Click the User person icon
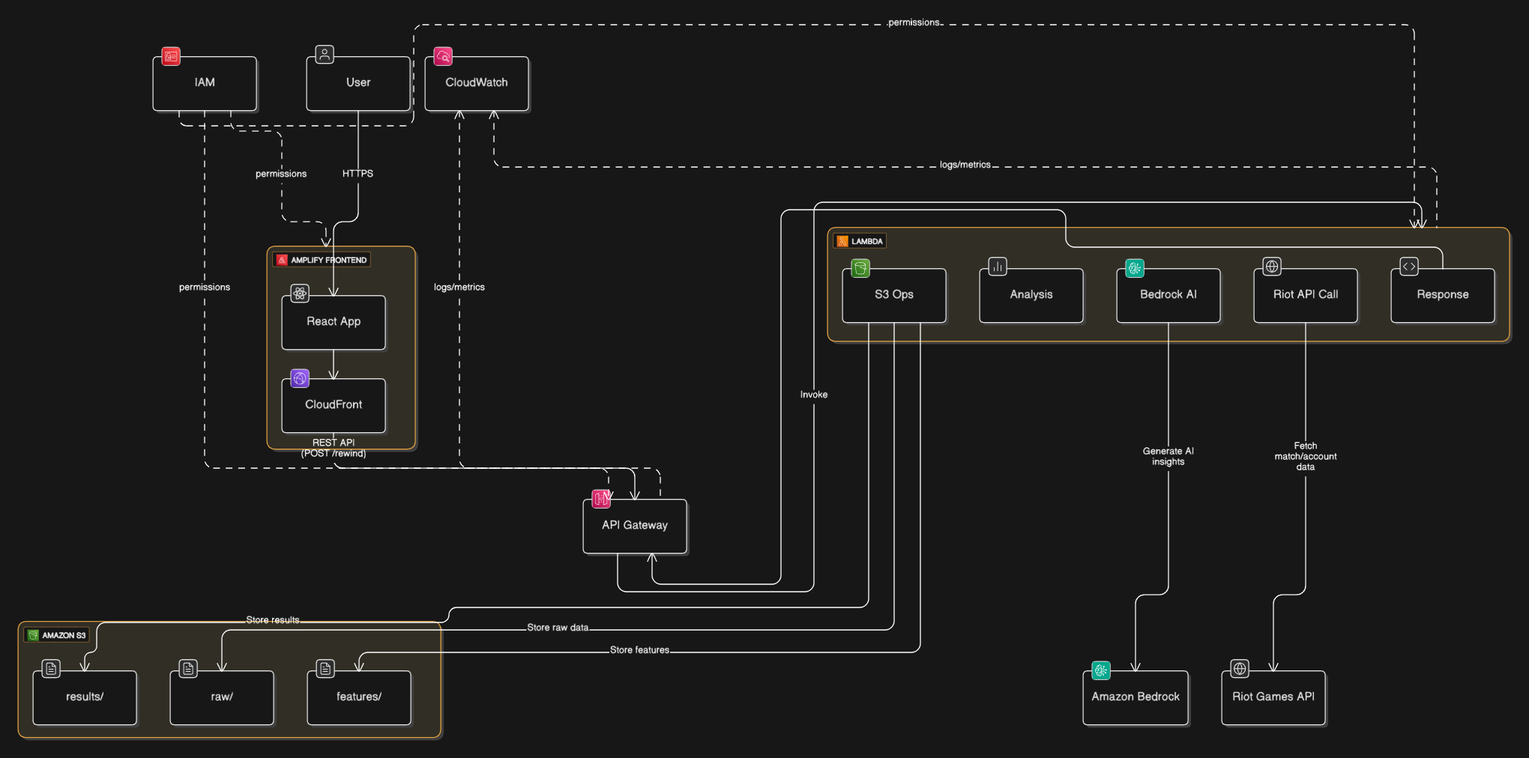Image resolution: width=1529 pixels, height=758 pixels. 325,55
